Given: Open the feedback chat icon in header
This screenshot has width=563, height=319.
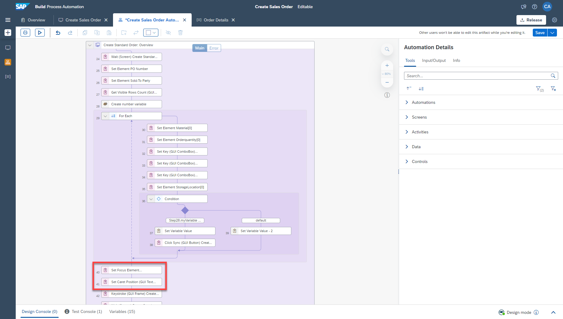Looking at the screenshot, I should [x=524, y=7].
